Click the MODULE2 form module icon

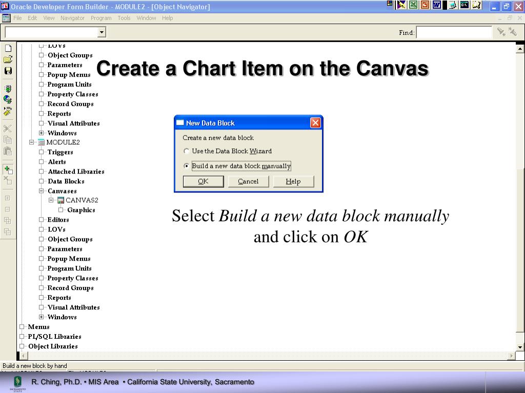(x=41, y=142)
